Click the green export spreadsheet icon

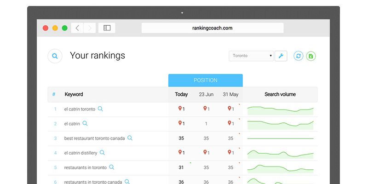pos(311,56)
